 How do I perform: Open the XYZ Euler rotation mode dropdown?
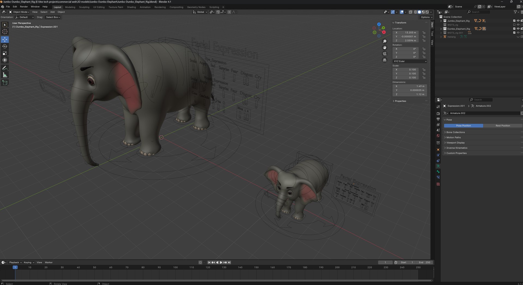point(410,61)
